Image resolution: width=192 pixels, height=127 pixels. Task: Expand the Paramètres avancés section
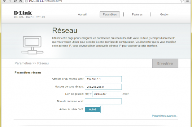tap(165, 116)
